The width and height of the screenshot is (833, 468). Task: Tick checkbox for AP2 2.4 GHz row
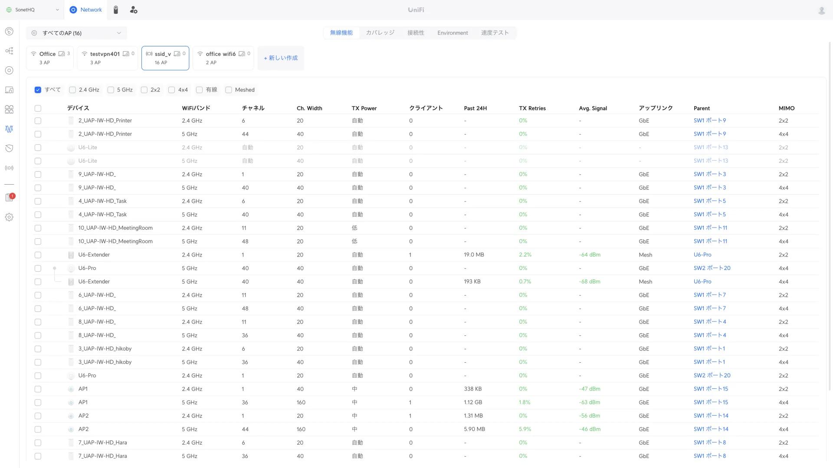coord(38,416)
